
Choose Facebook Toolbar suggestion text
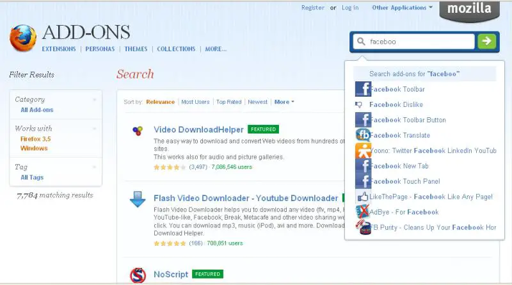(397, 89)
